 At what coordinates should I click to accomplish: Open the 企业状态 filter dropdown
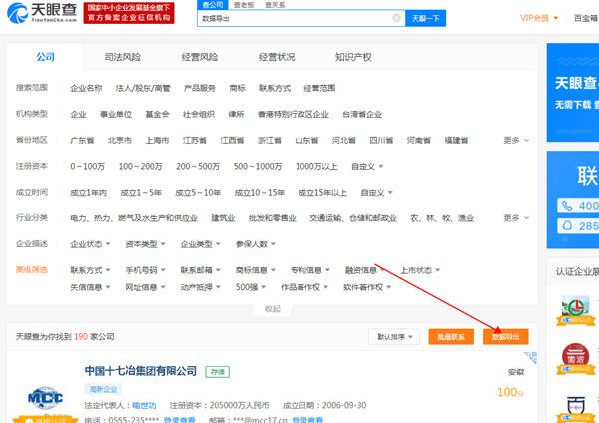89,243
